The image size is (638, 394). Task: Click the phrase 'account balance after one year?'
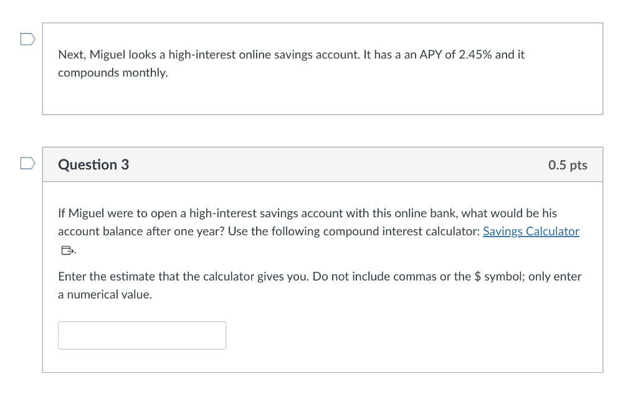141,232
